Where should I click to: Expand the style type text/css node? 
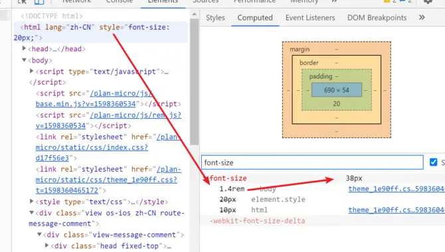31,201
